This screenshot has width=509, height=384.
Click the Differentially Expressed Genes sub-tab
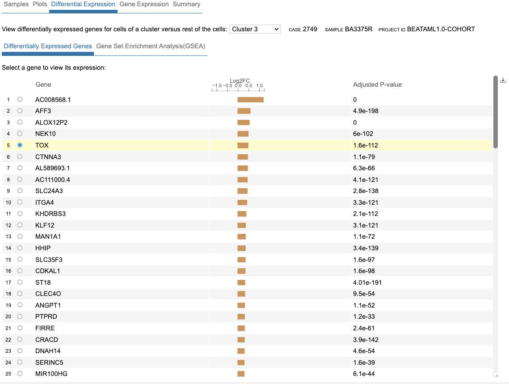(48, 46)
